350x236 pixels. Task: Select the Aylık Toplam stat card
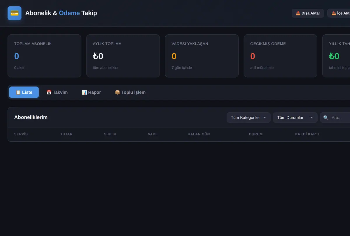click(123, 56)
